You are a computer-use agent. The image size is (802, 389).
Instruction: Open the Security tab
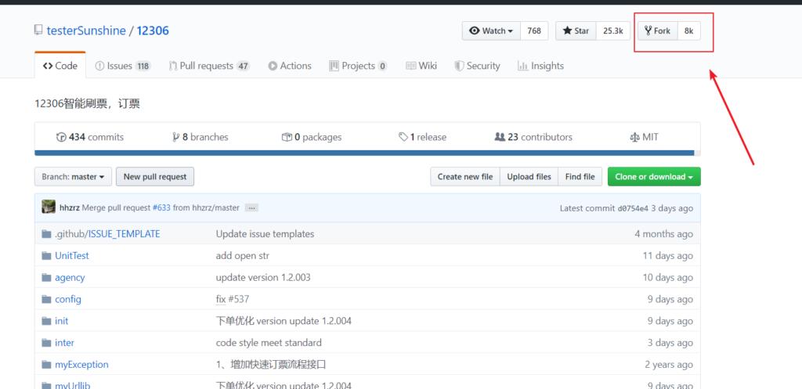pyautogui.click(x=477, y=66)
